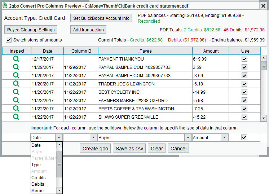Image resolution: width=269 pixels, height=194 pixels.
Task: Choose Memo from the dropdown list
Action: click(44, 190)
